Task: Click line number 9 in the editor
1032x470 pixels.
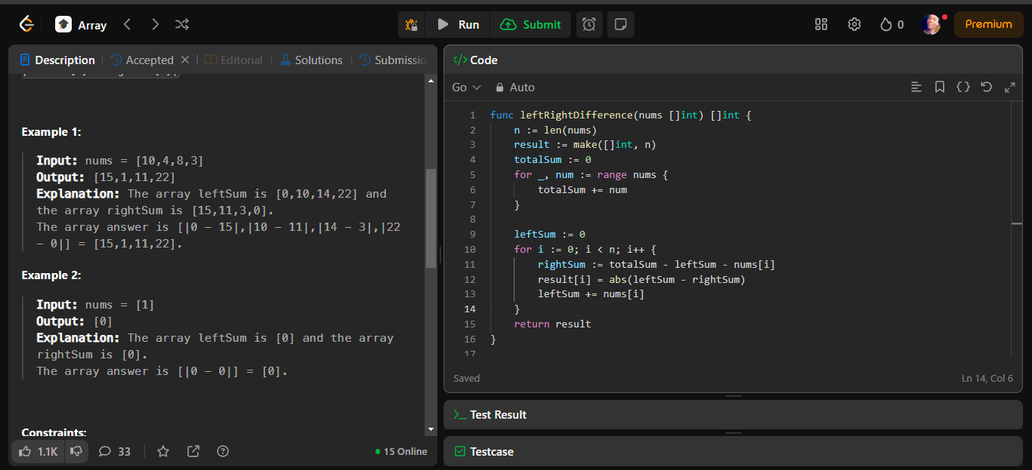Action: [x=472, y=235]
